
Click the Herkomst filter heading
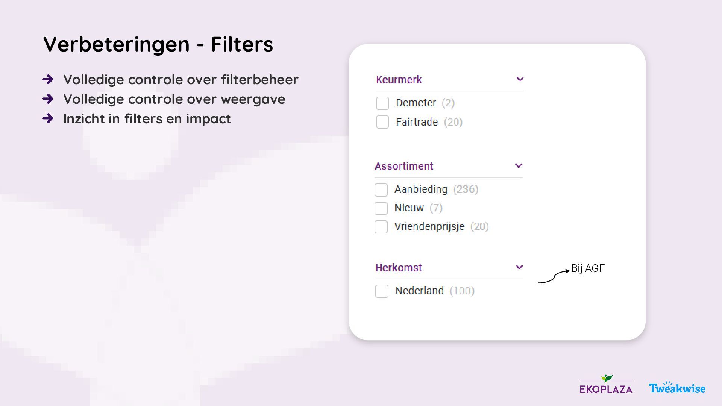pos(399,268)
